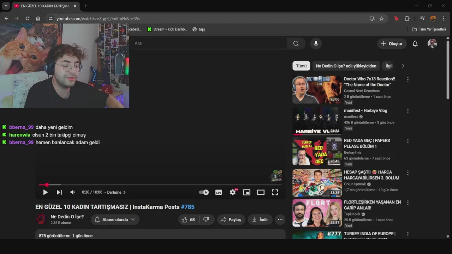452x254 pixels.
Task: Click the youtube.com address bar URL
Action: pos(98,18)
